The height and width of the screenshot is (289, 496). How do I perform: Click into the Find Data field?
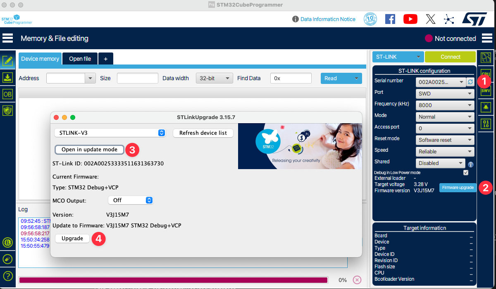[291, 78]
